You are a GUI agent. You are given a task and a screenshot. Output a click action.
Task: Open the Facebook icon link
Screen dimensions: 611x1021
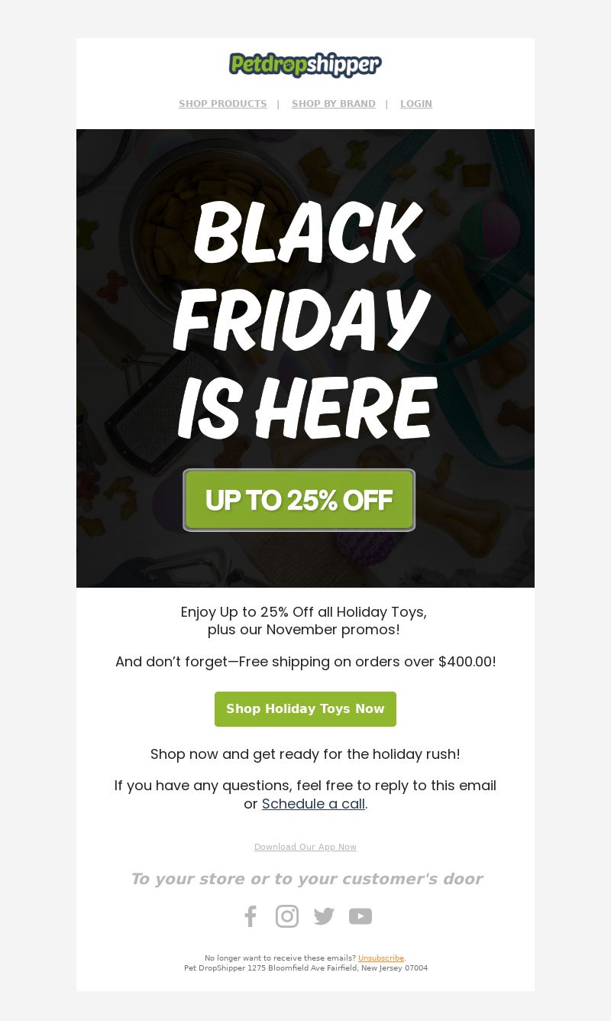251,916
